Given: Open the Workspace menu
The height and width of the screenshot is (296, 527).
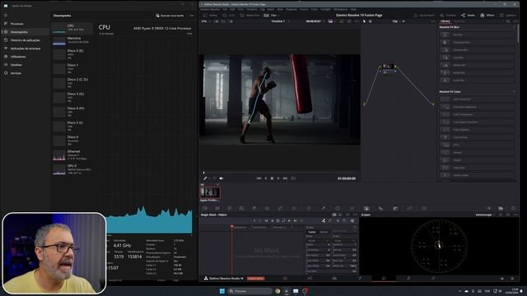Looking at the screenshot, I should tap(340, 9).
